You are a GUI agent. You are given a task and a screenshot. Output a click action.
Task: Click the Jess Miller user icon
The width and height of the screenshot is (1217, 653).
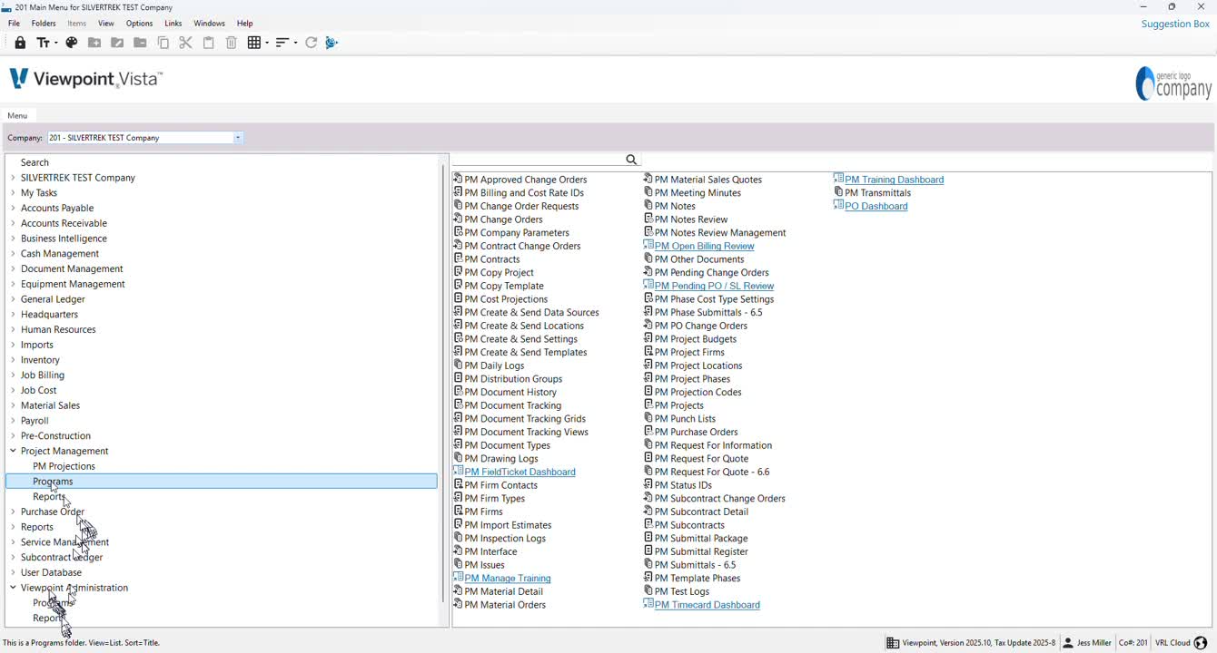(x=1068, y=643)
